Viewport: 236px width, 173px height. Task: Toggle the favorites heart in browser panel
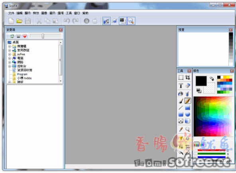coord(25,36)
